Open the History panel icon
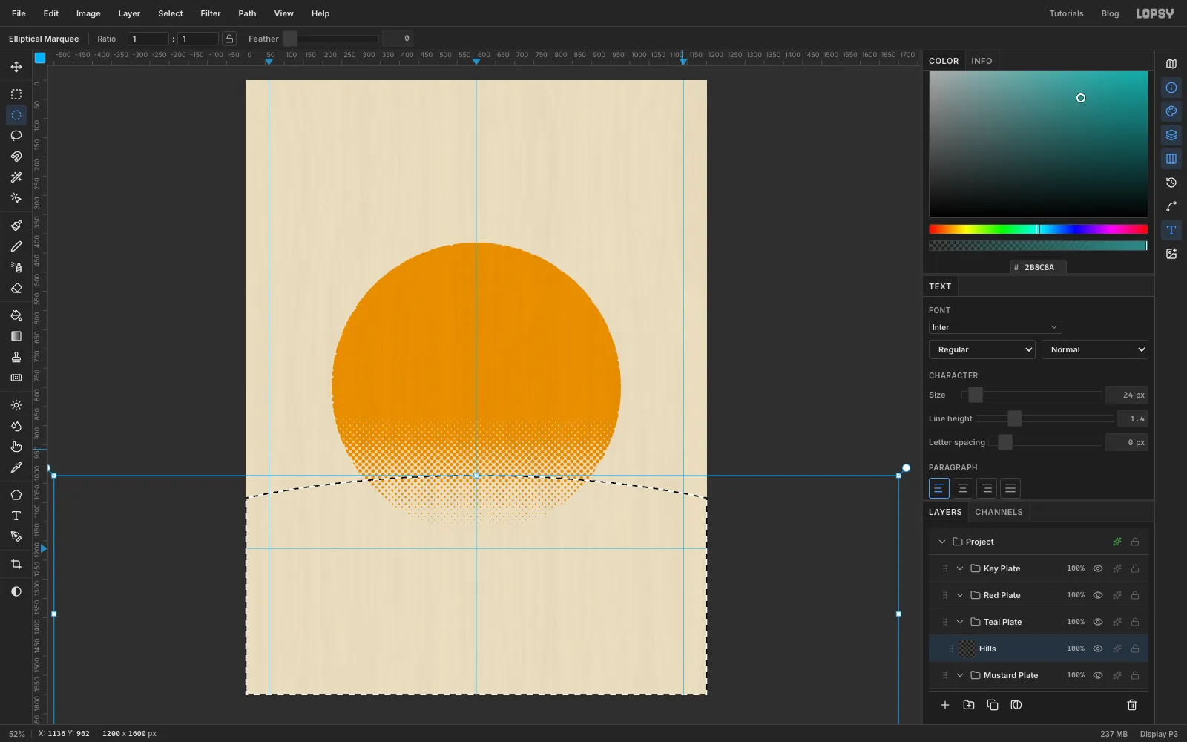 pos(1171,183)
